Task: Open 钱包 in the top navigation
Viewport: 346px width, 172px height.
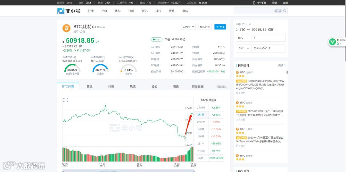Action: coord(118,11)
